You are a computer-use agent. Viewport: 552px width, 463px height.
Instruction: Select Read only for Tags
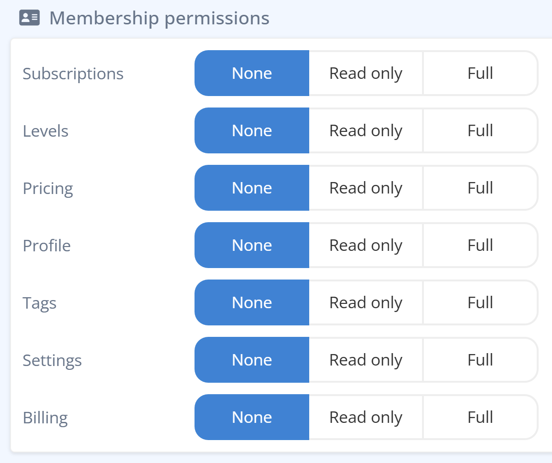[x=366, y=302]
